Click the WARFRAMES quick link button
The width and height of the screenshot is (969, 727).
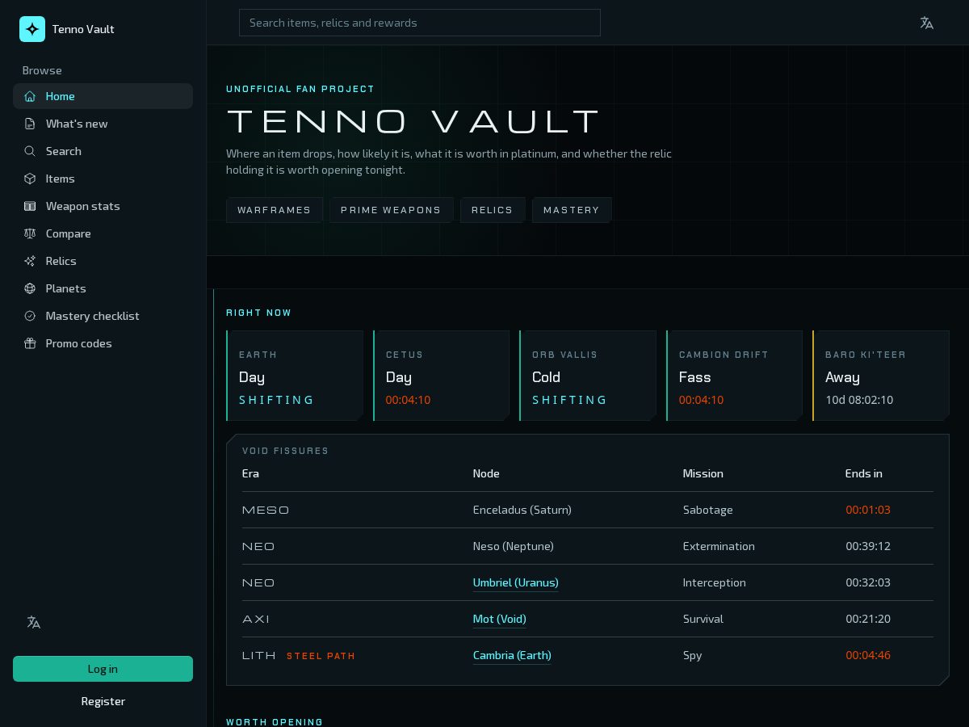click(275, 210)
